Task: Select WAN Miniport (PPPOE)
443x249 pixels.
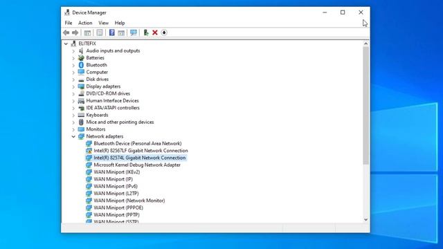Action: 118,207
